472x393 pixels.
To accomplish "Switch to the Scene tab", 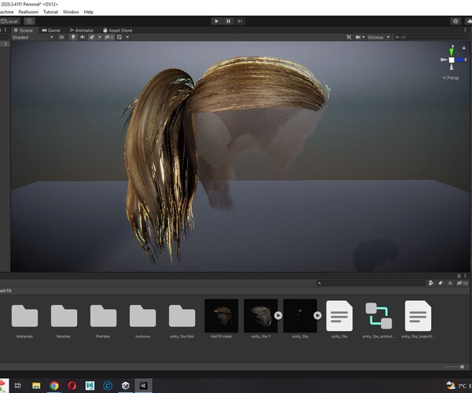I will pyautogui.click(x=24, y=31).
